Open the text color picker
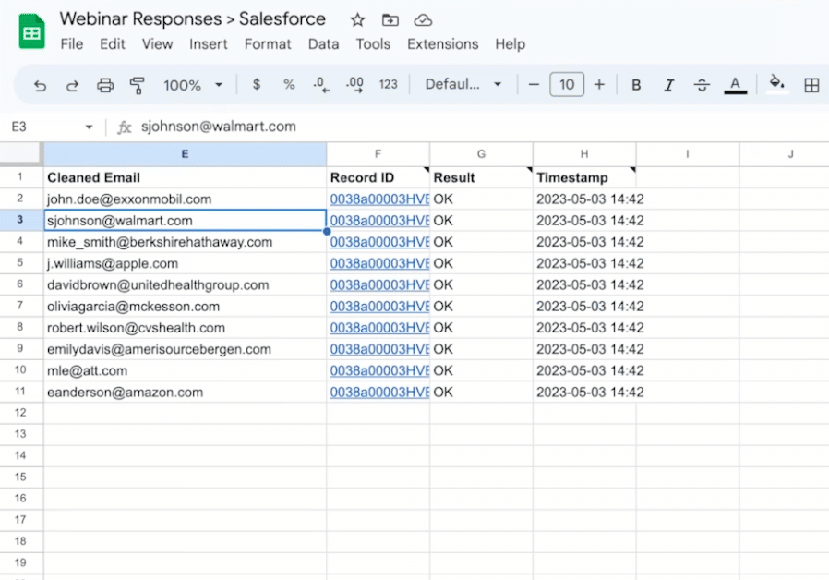Screen dimensions: 829x580 point(735,85)
